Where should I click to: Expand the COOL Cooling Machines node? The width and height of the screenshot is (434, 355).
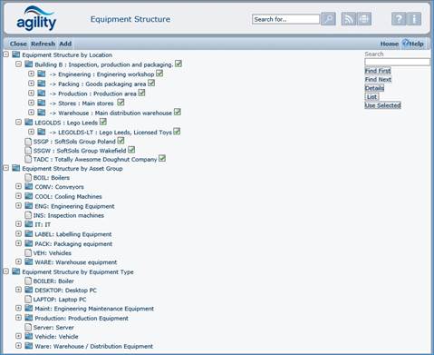coord(18,196)
